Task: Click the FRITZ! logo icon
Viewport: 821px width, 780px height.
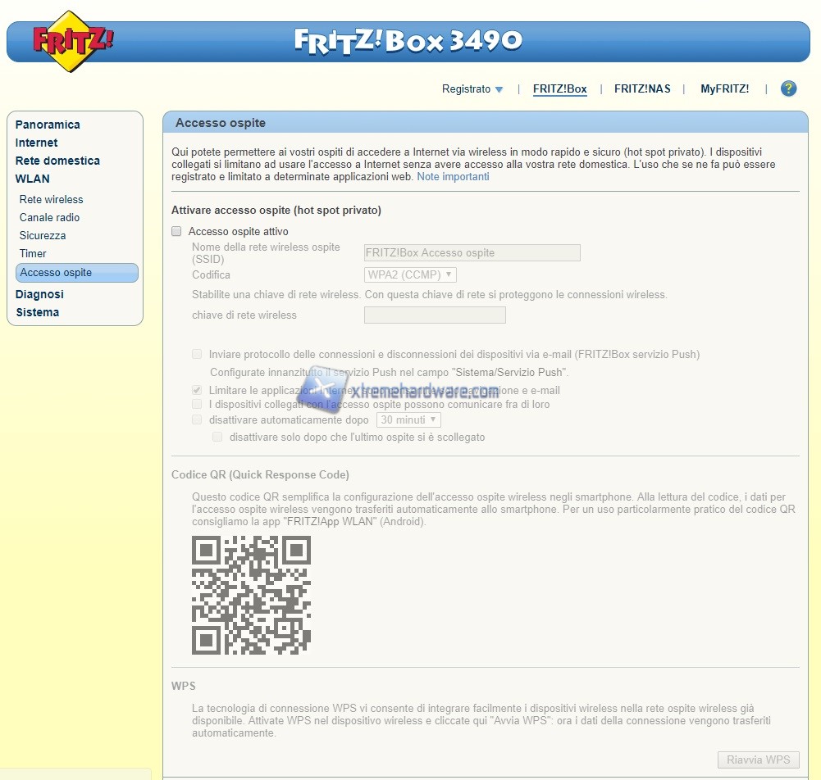Action: [72, 42]
